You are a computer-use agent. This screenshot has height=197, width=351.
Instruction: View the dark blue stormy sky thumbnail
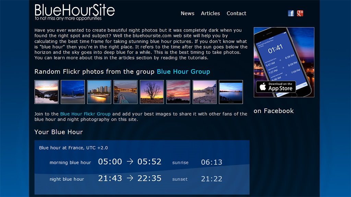point(73,92)
